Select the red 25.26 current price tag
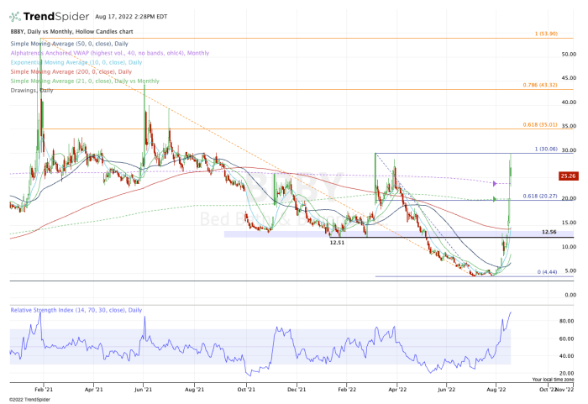This screenshot has height=404, width=588. [x=568, y=176]
